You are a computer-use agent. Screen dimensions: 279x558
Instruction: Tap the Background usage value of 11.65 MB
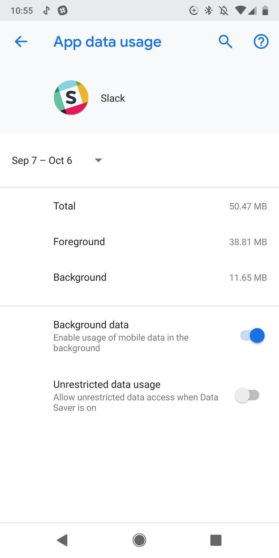click(248, 278)
